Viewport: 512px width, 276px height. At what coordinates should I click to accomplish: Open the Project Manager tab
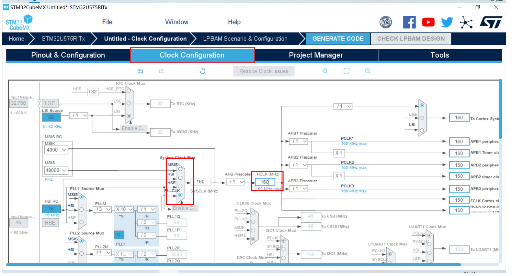point(316,55)
